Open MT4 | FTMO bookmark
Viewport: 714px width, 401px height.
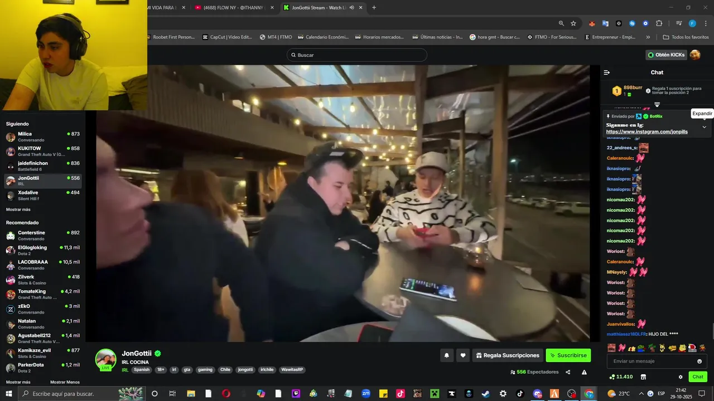(x=276, y=37)
